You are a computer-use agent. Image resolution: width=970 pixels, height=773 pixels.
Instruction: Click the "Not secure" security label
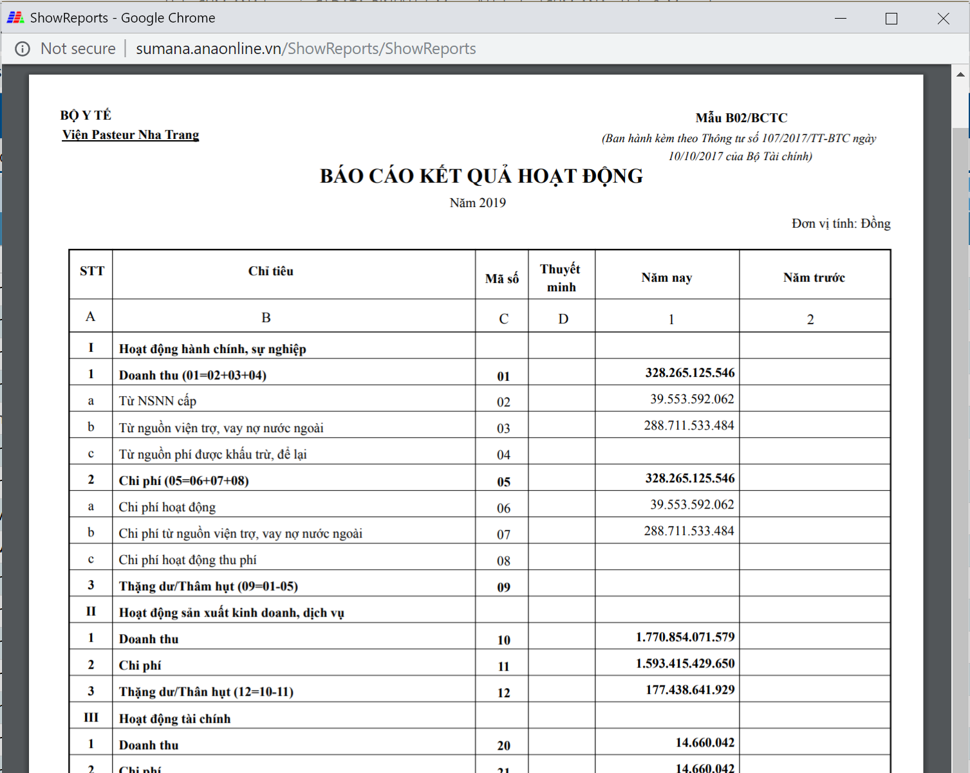[x=78, y=49]
